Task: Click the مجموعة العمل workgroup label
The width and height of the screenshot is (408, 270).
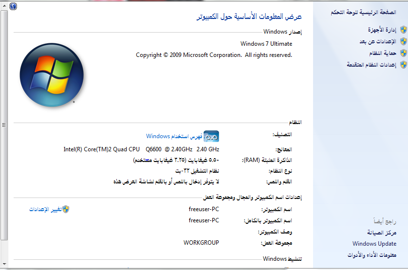Action: pos(277,243)
